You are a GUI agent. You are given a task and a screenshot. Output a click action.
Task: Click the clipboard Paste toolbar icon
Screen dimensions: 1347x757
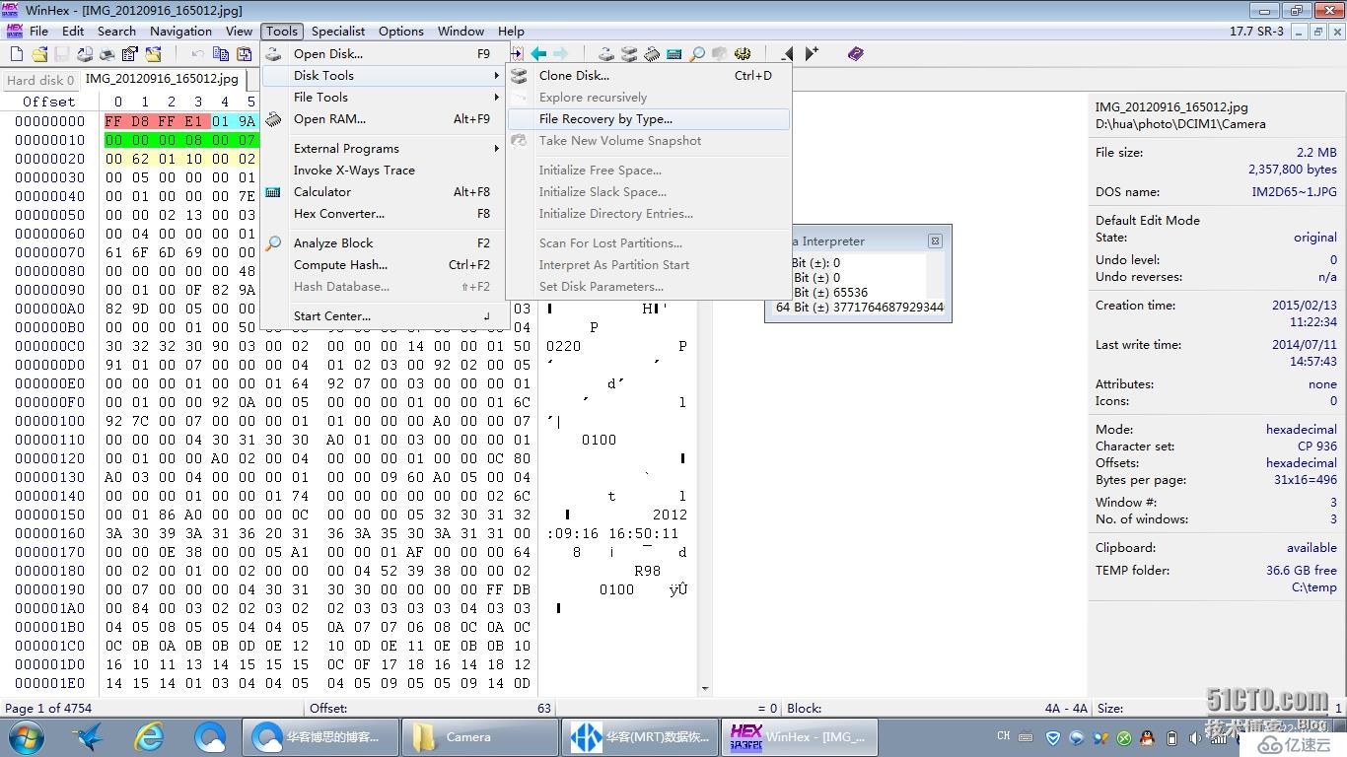pyautogui.click(x=244, y=54)
